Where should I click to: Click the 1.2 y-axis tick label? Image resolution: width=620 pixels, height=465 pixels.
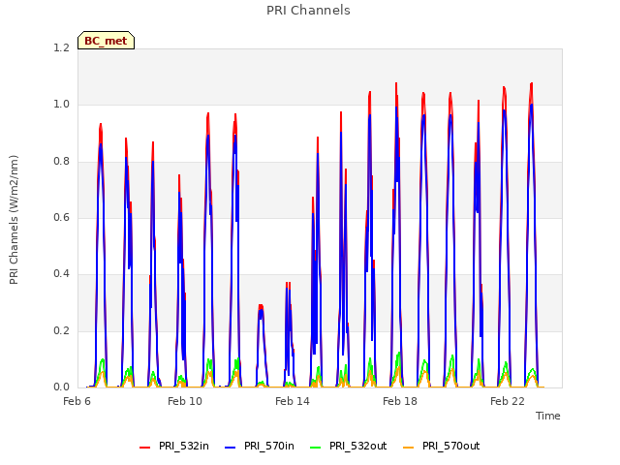(61, 47)
